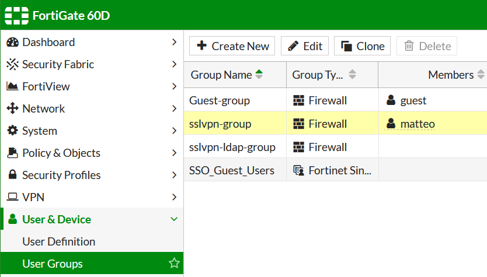Click FortiGate 60D title text
The width and height of the screenshot is (487, 277).
click(x=71, y=16)
